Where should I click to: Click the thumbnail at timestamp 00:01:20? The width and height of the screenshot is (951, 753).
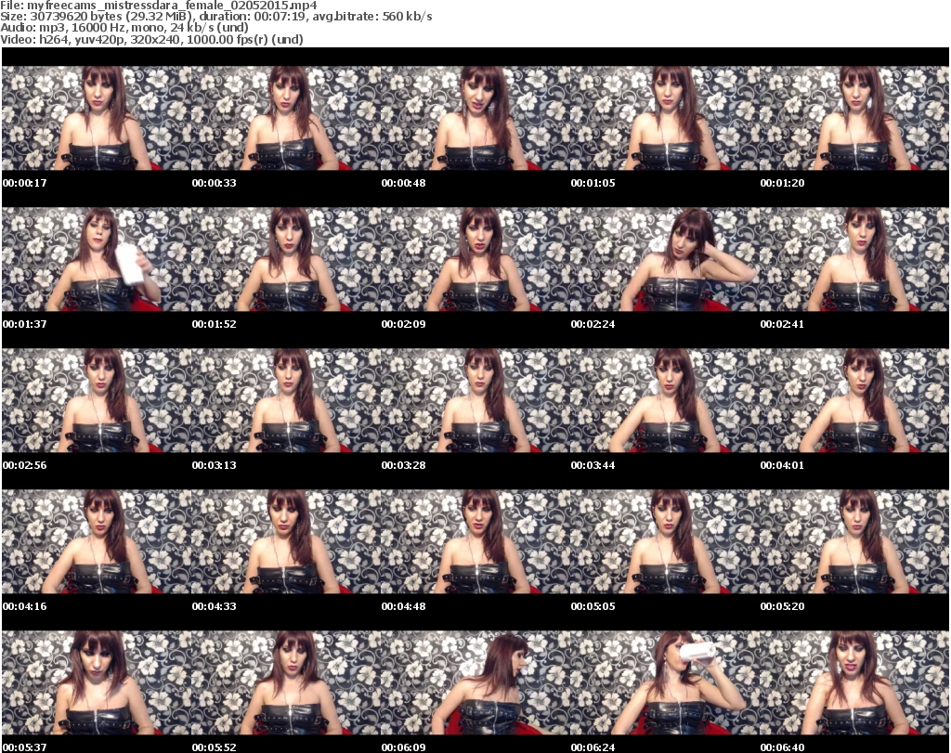(x=854, y=118)
